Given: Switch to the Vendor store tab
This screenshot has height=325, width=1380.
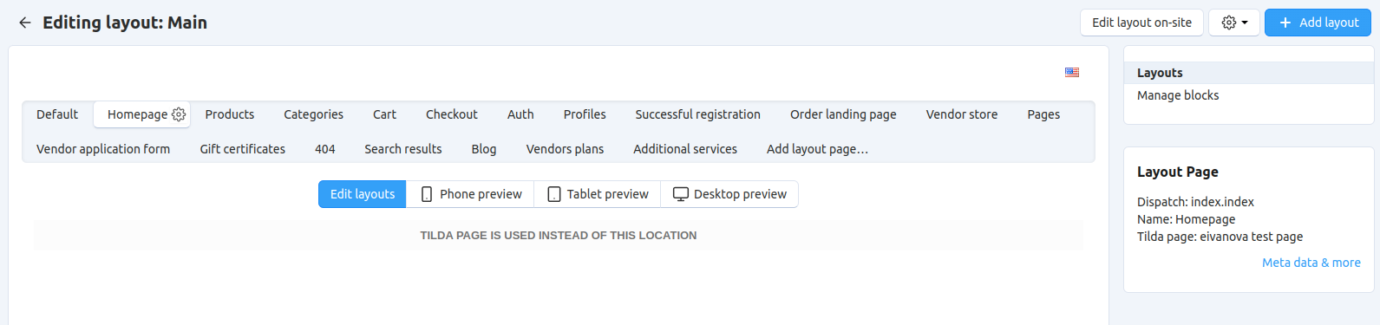Looking at the screenshot, I should coord(962,114).
